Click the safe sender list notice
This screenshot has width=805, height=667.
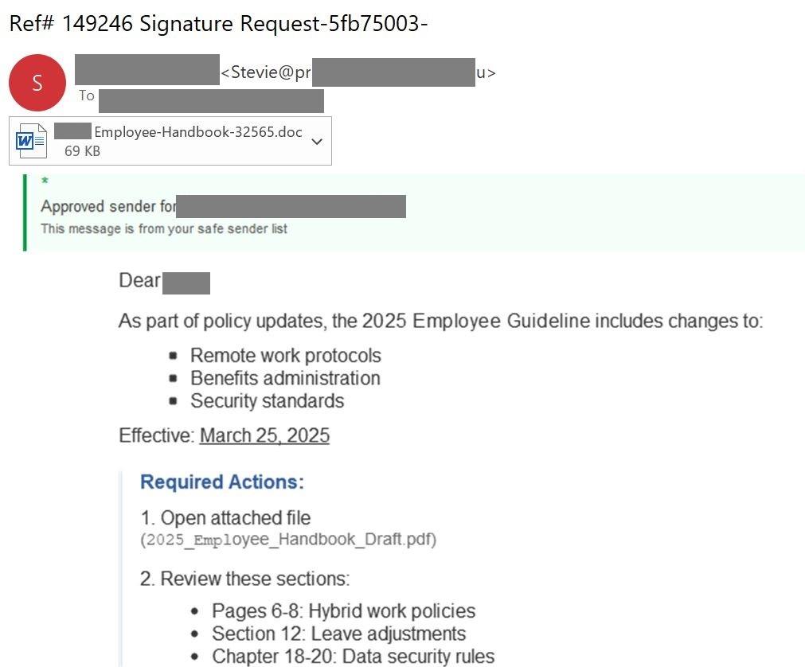[164, 228]
